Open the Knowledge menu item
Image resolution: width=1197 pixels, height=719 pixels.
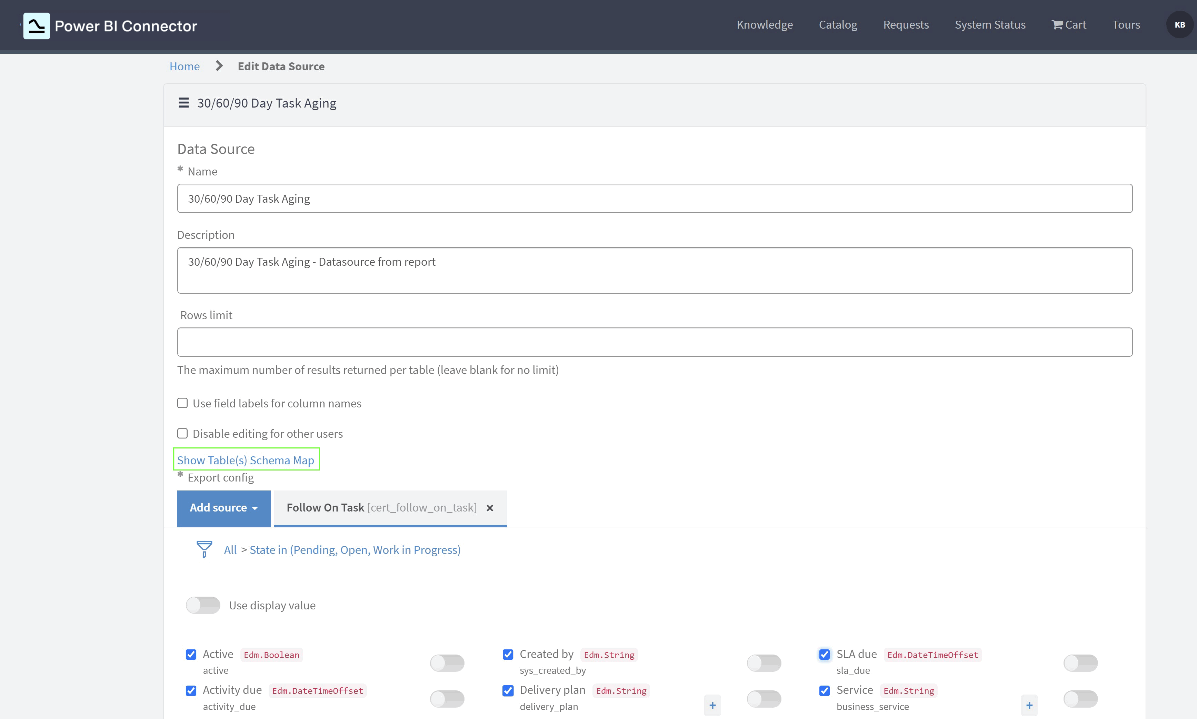[765, 25]
